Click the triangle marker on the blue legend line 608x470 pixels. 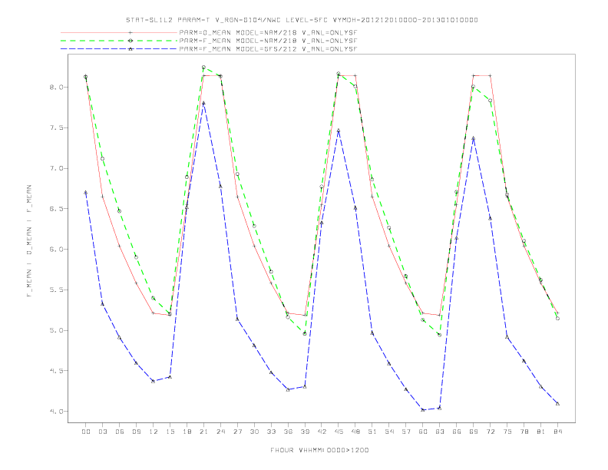(x=131, y=49)
